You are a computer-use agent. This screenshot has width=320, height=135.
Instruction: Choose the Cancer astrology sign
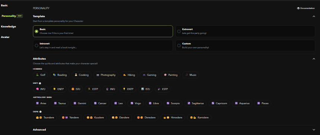pos(100,103)
